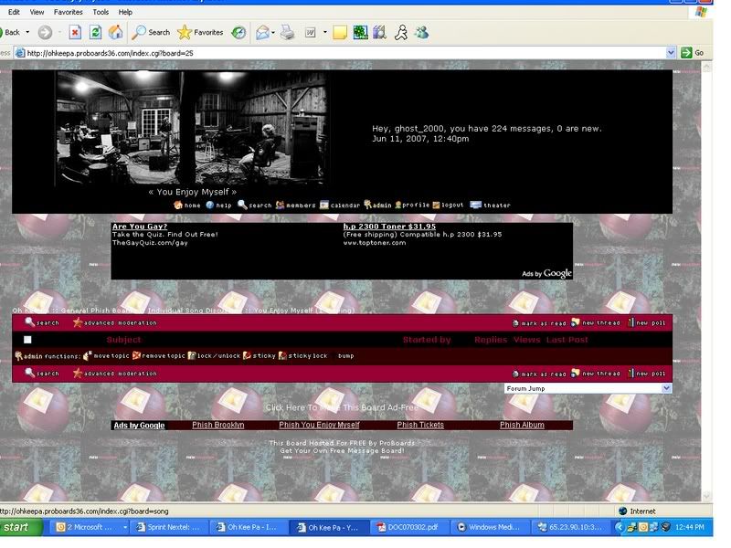Open the logout link in forum navigation
Image resolution: width=731 pixels, height=548 pixels.
point(447,205)
